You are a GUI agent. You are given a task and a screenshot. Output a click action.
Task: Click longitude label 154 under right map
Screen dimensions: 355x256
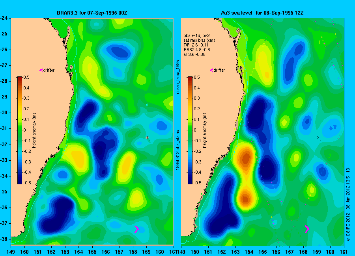pyautogui.click(x=249, y=252)
